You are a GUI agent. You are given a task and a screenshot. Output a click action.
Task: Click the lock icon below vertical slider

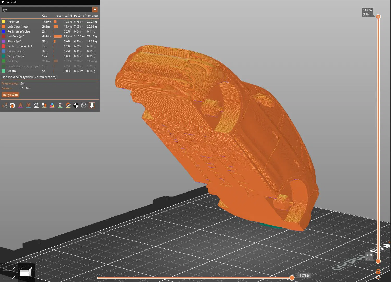[378, 272]
